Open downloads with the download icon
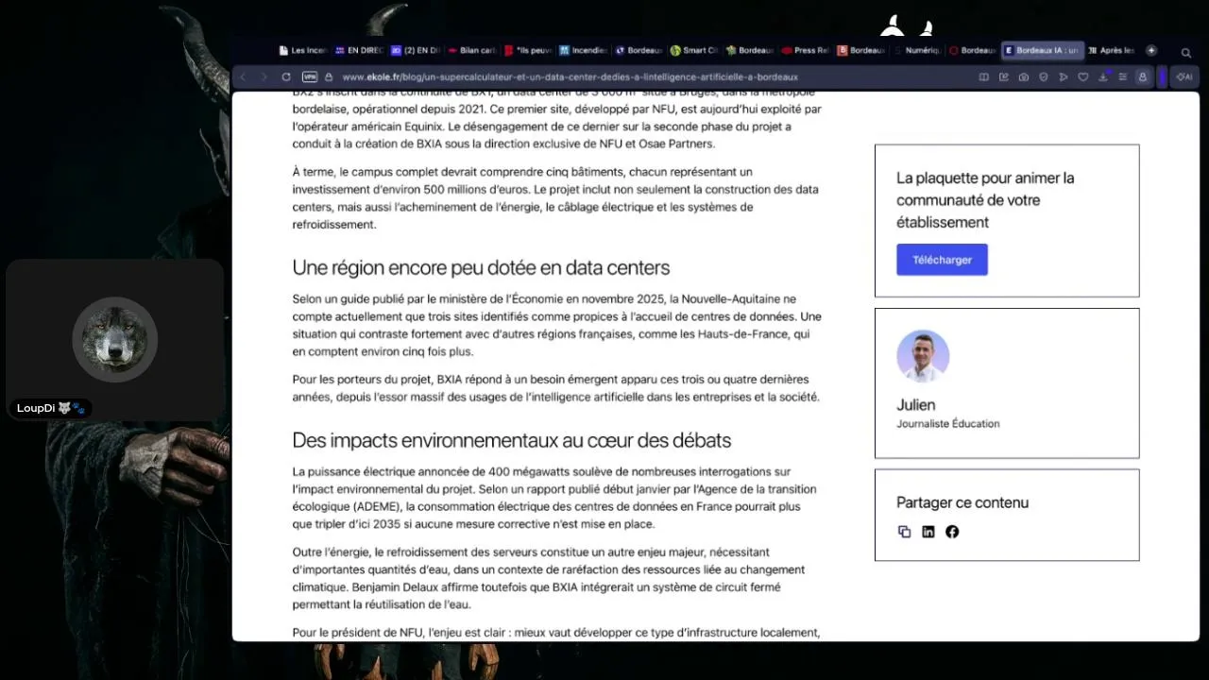This screenshot has height=680, width=1209. (x=1103, y=77)
